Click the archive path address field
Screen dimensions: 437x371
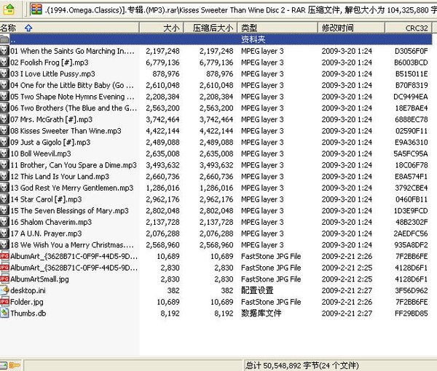[x=233, y=10]
